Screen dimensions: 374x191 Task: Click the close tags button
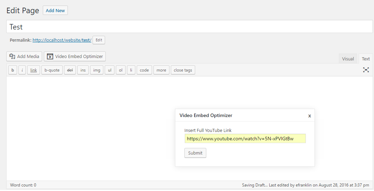(183, 70)
